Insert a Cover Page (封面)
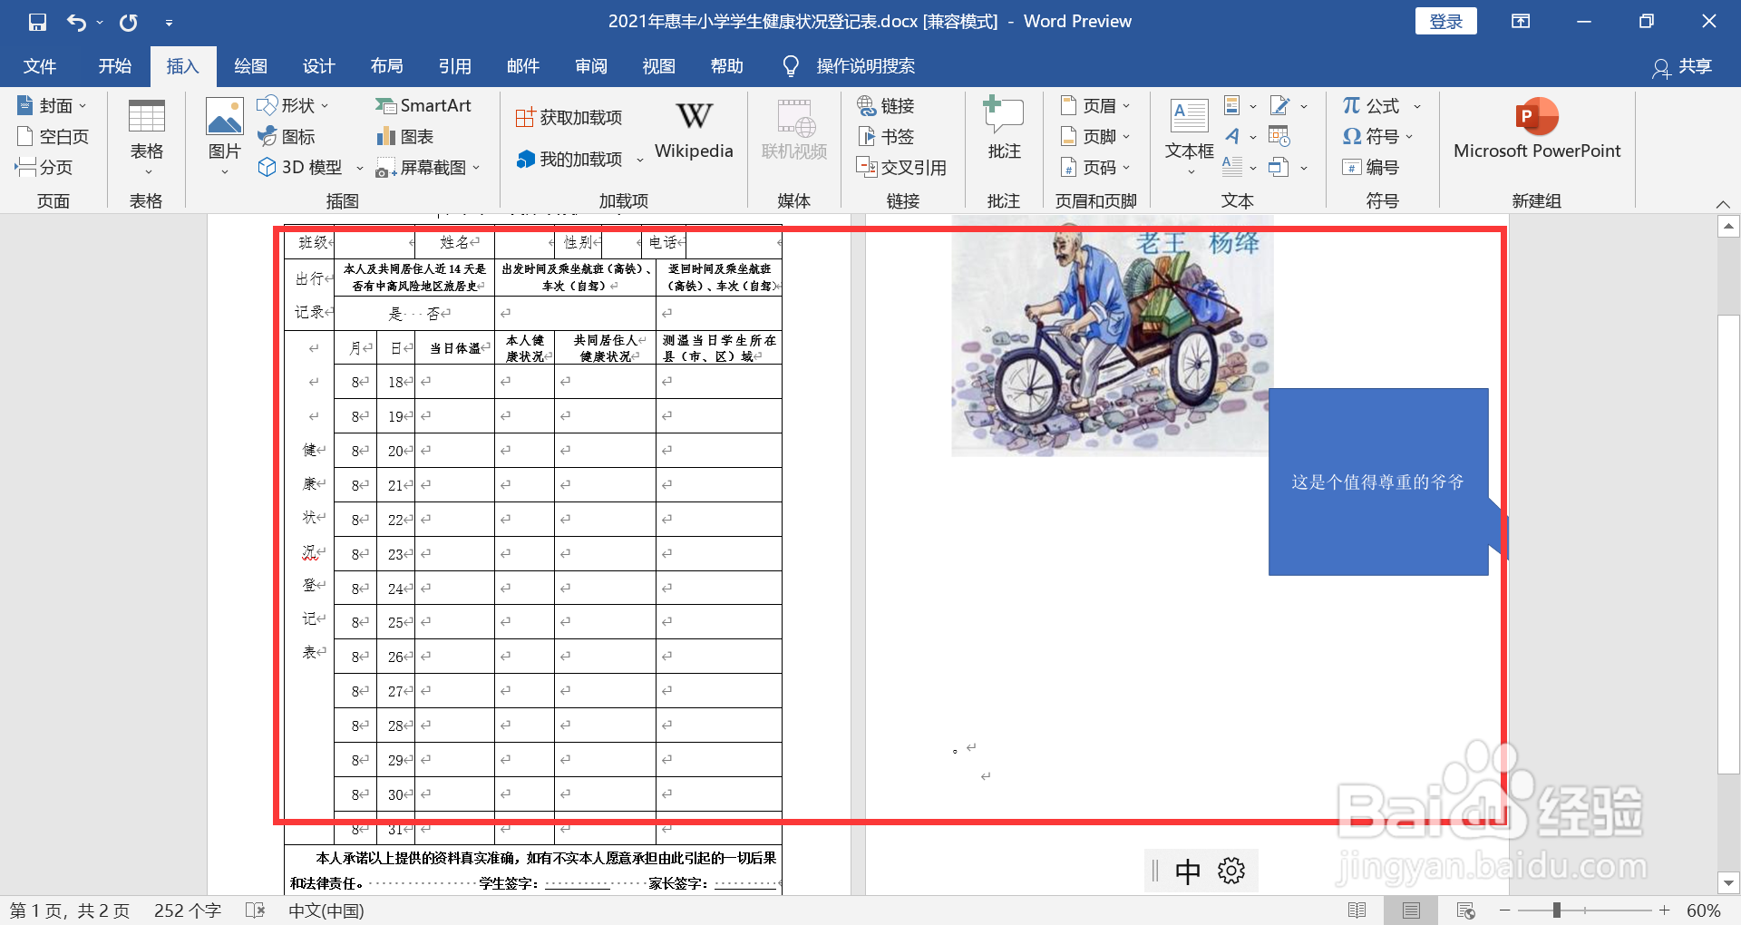1741x925 pixels. point(52,105)
